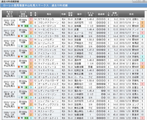Select horse name トーセンビクトリー
The width and height of the screenshot is (147, 120).
(48, 29)
